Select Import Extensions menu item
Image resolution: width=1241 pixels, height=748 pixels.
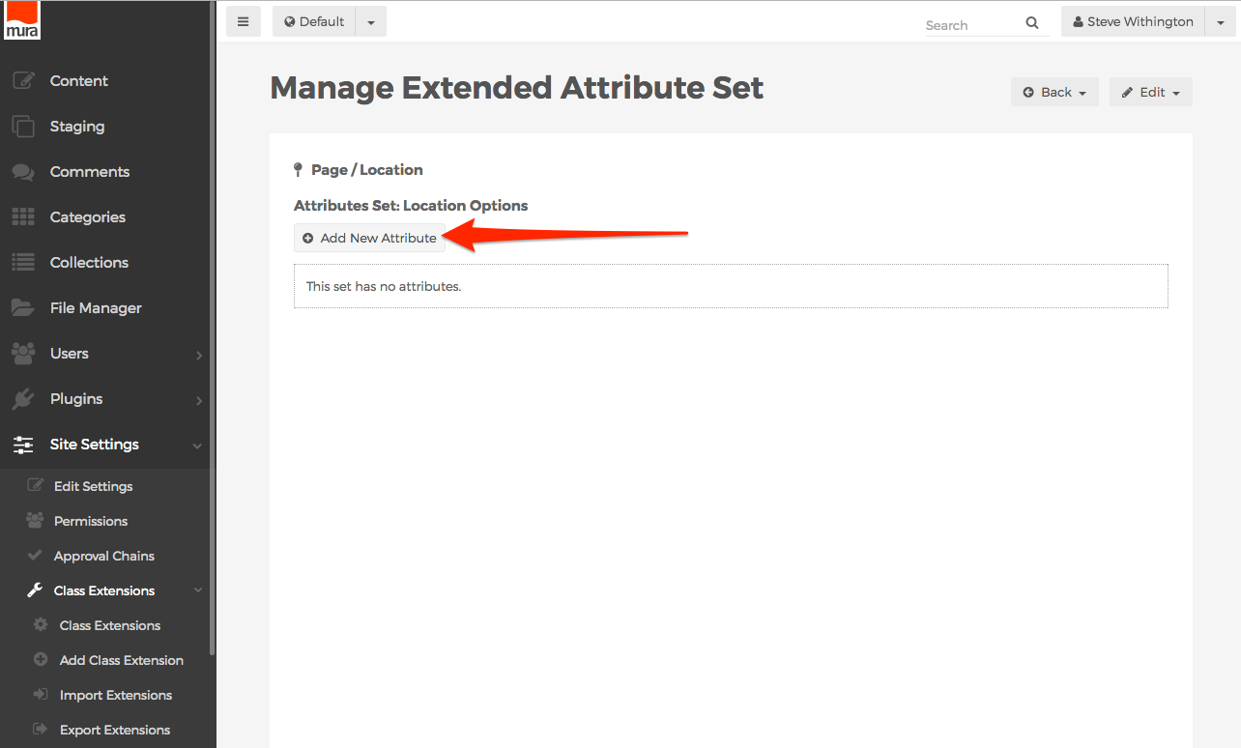[x=115, y=695]
